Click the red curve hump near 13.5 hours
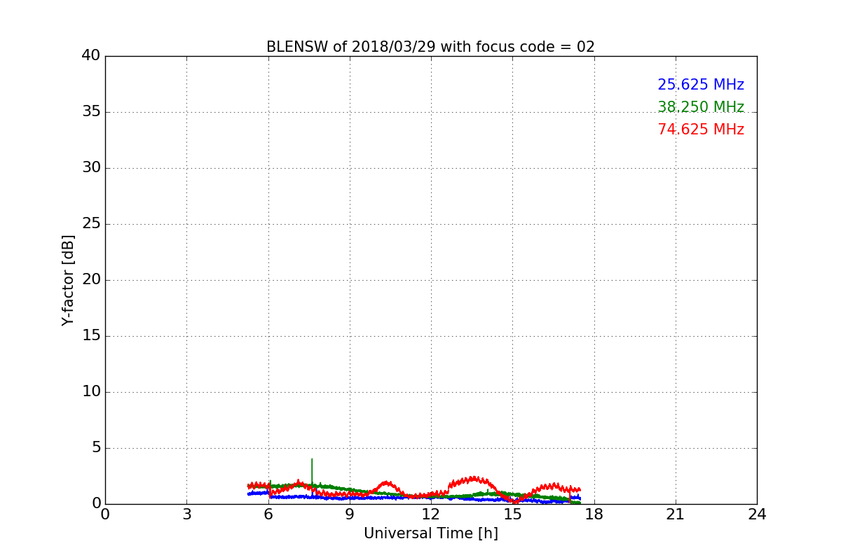Image resolution: width=841 pixels, height=560 pixels. click(x=472, y=479)
